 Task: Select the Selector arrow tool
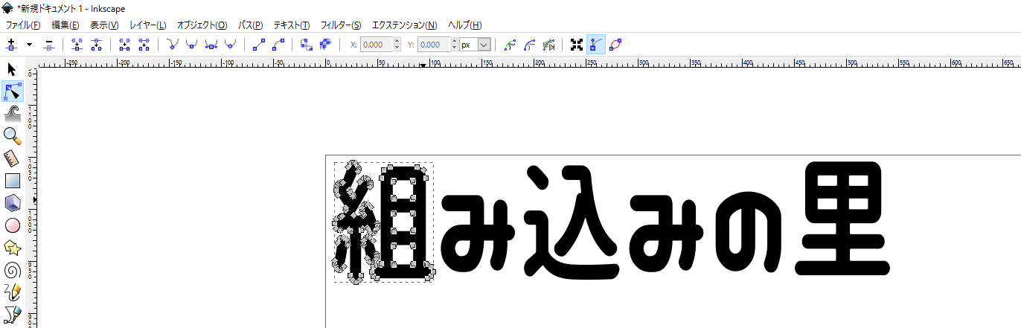[x=12, y=70]
